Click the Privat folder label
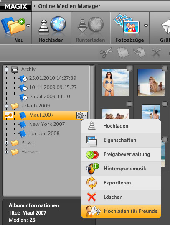 click(28, 143)
